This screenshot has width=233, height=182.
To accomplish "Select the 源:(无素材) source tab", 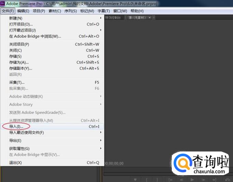I will (137, 18).
